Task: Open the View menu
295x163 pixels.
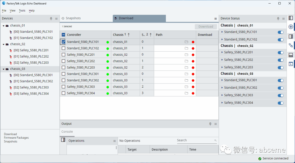Action: (x=12, y=11)
